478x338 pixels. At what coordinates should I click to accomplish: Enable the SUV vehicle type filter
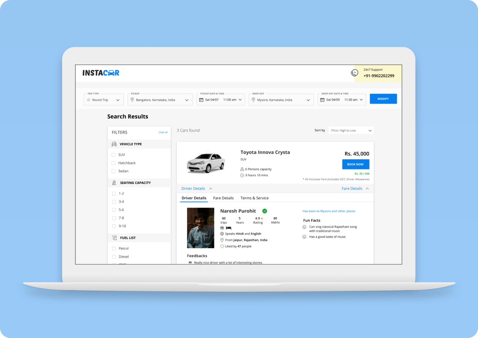pos(114,155)
